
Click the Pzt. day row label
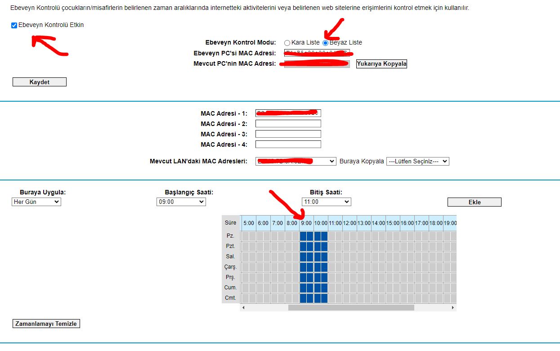pyautogui.click(x=231, y=246)
